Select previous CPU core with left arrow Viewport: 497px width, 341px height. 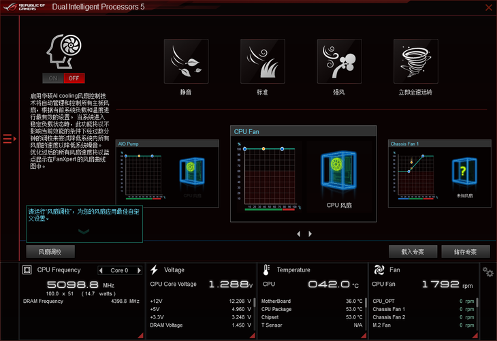(101, 270)
